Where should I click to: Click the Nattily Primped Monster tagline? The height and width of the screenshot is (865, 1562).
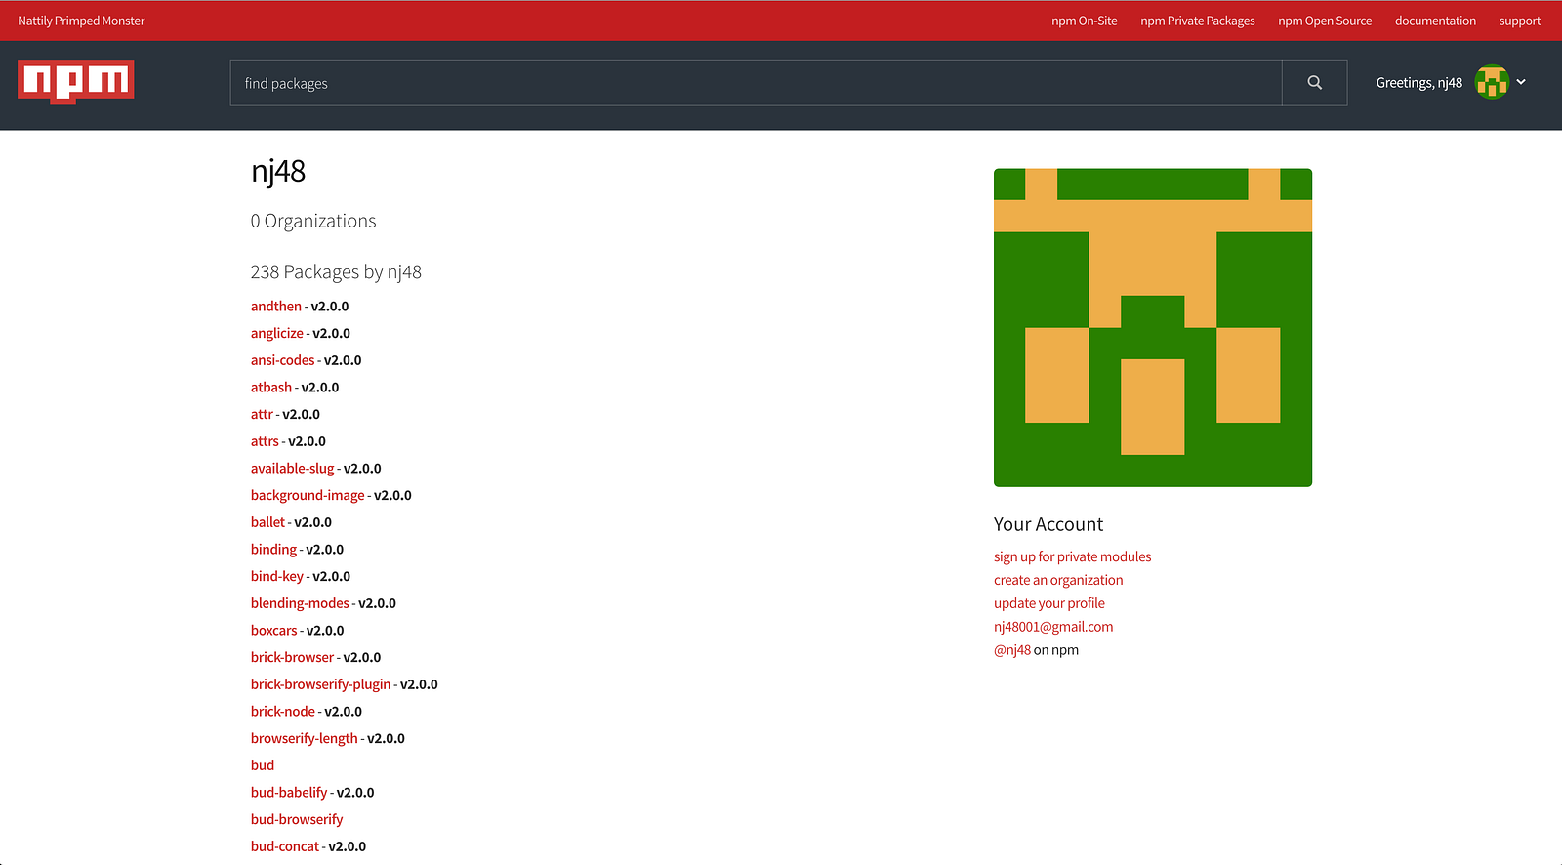coord(81,21)
